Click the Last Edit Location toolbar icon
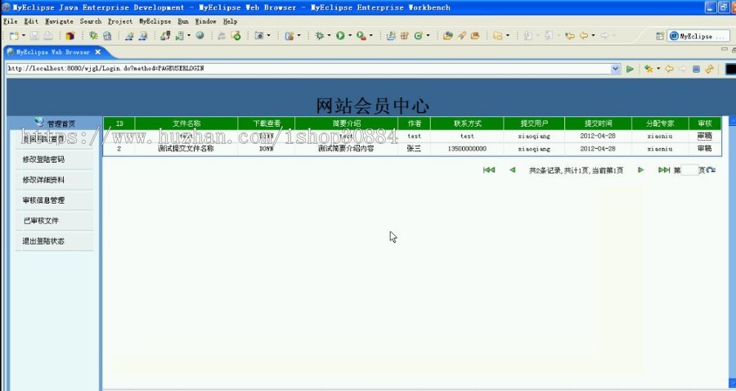The height and width of the screenshot is (391, 736). tap(570, 36)
